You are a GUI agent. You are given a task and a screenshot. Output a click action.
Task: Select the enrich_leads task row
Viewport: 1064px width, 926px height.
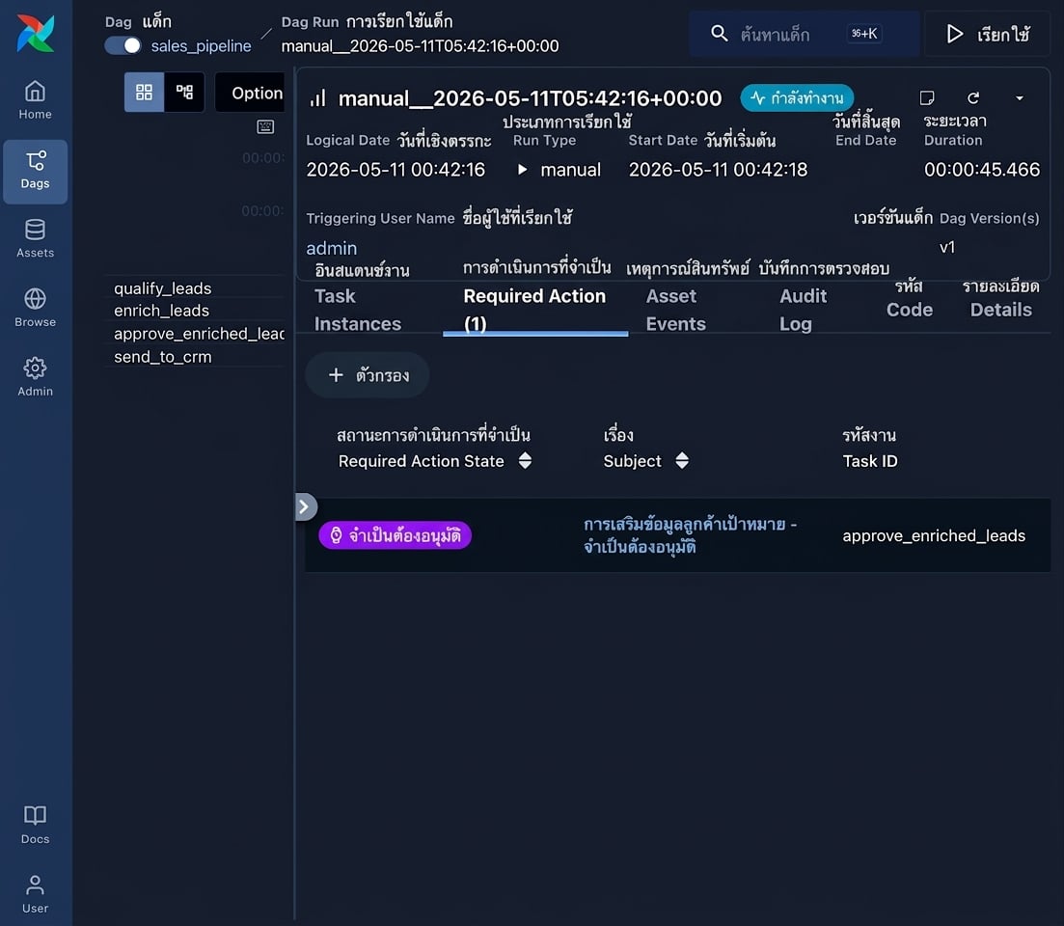pos(161,311)
